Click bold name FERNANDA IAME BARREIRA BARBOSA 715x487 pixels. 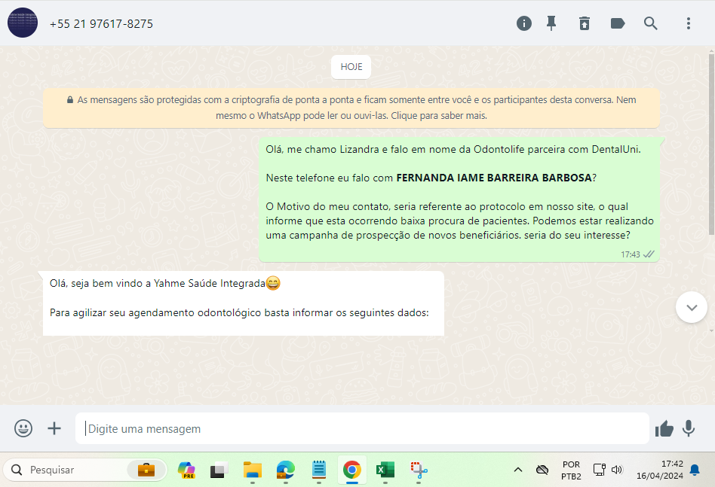pyautogui.click(x=494, y=178)
